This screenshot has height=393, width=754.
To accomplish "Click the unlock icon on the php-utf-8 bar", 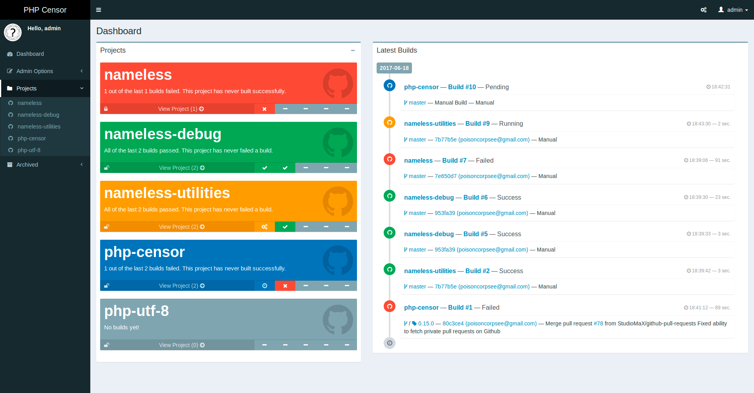I will [x=106, y=345].
